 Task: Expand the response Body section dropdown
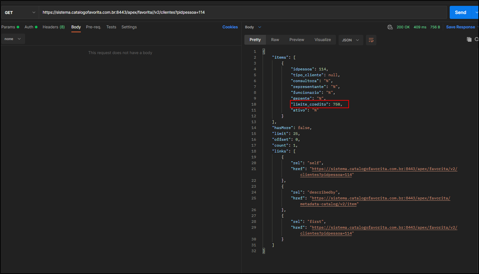click(259, 27)
